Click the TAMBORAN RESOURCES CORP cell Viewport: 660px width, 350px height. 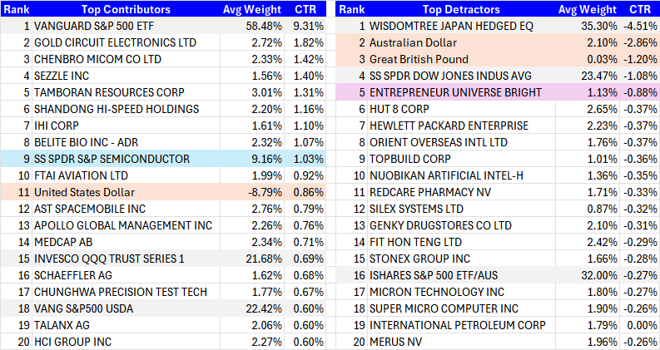(x=109, y=92)
